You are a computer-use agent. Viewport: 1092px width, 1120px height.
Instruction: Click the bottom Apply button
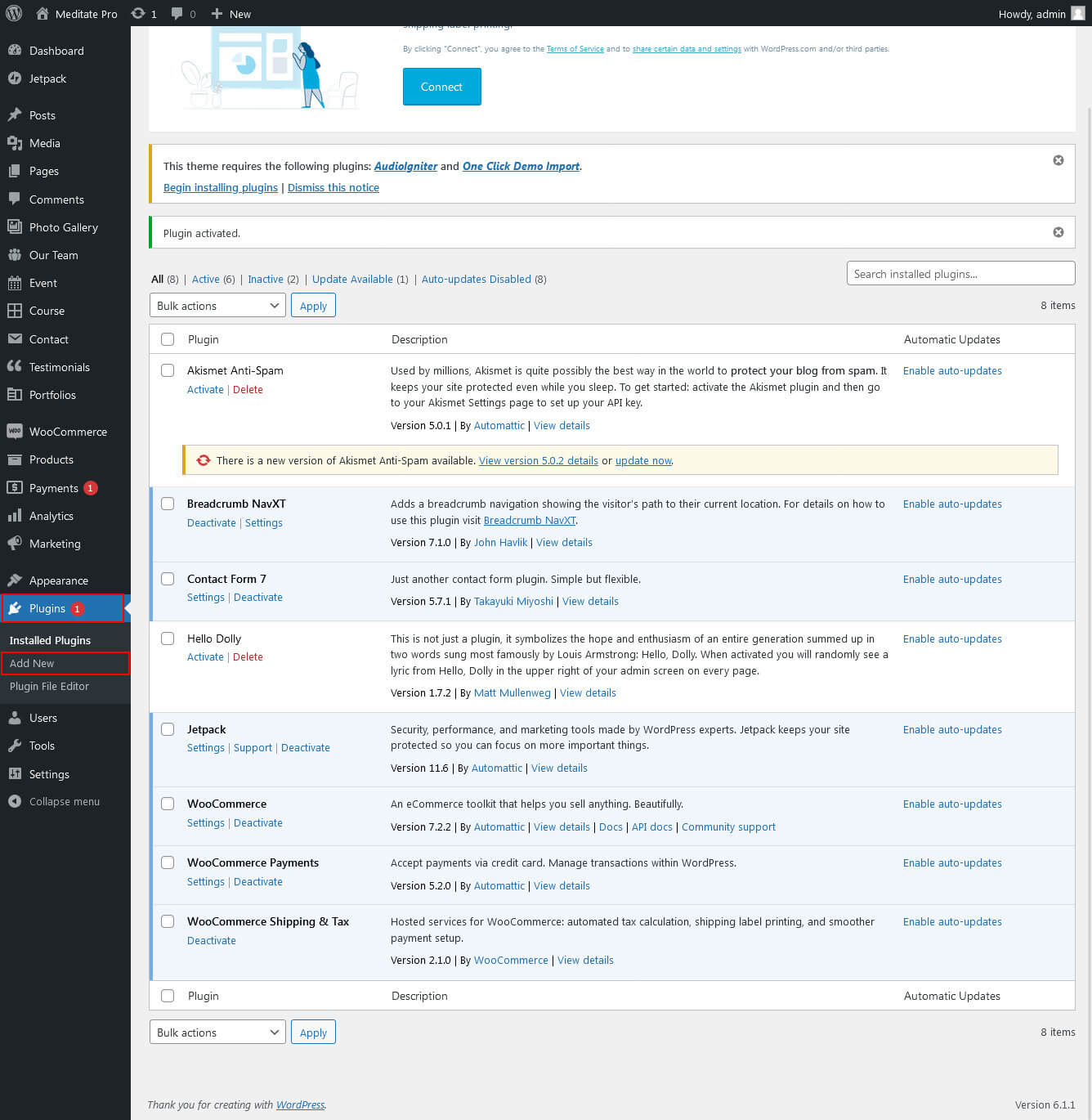coord(313,1033)
